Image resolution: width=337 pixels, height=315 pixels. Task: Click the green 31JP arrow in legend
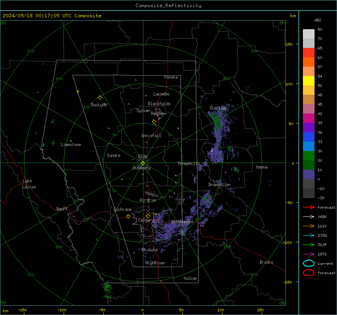pyautogui.click(x=309, y=245)
